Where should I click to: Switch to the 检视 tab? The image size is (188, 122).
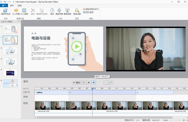[x=20, y=5]
